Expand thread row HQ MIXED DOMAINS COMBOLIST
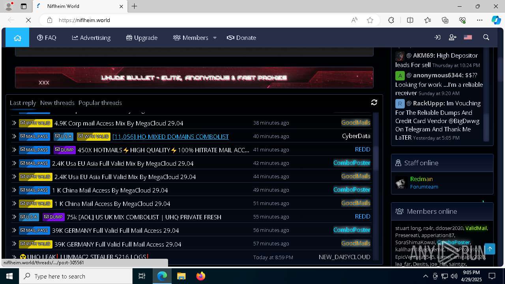The width and height of the screenshot is (505, 284). [14, 136]
